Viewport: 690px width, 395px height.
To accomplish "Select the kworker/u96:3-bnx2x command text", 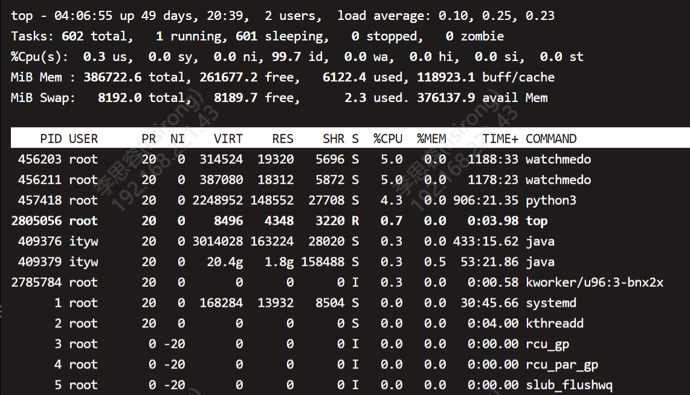I will [595, 283].
